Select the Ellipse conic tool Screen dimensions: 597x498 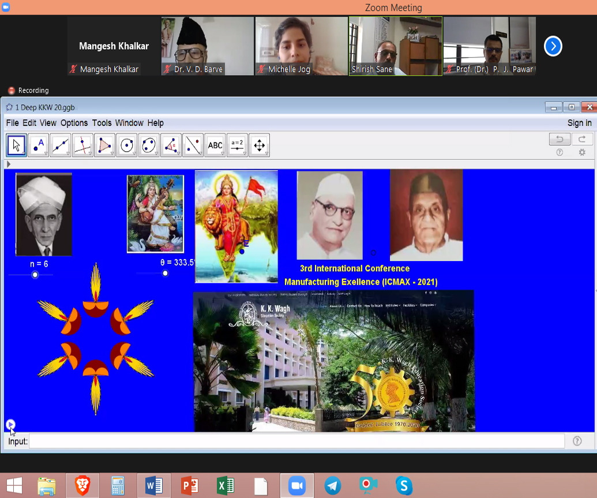(x=149, y=145)
